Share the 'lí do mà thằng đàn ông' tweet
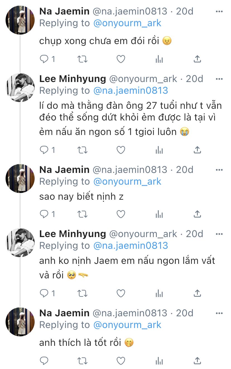The width and height of the screenshot is (231, 369). pos(197,150)
